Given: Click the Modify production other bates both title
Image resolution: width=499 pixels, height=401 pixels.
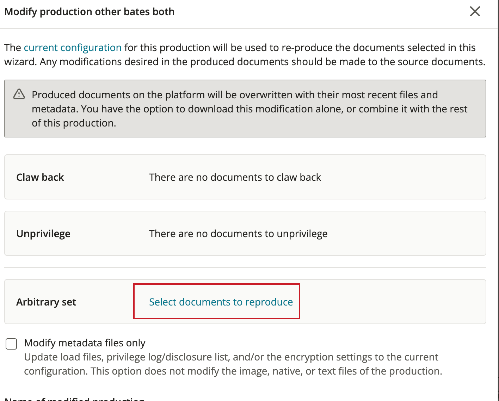Looking at the screenshot, I should click(x=90, y=12).
